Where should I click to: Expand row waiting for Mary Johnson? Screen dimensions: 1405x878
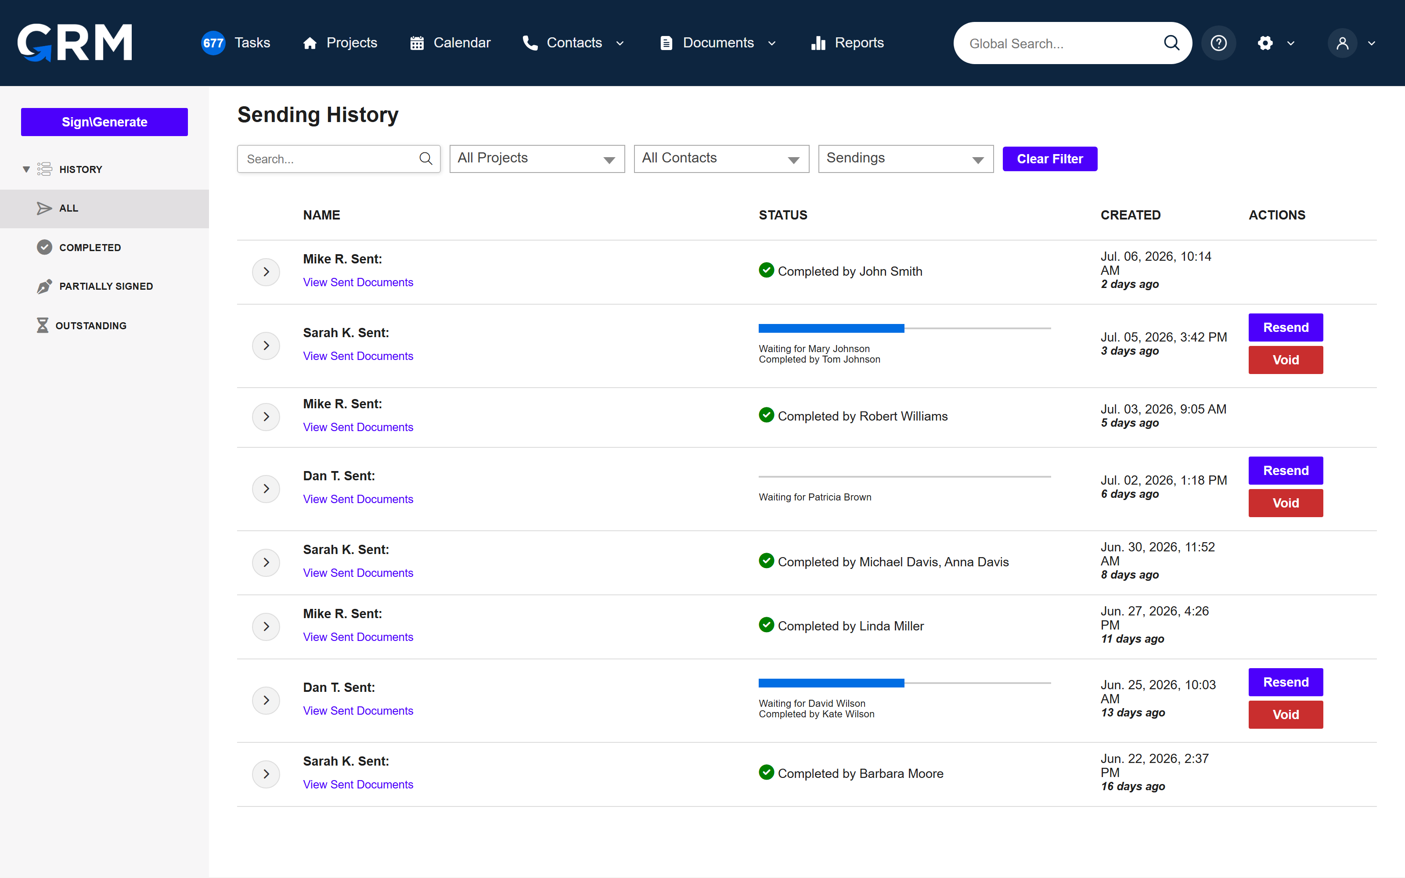click(266, 345)
